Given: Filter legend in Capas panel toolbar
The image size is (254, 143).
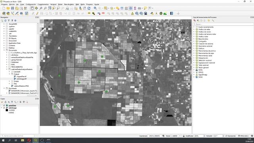Looking at the screenshot, I should point(12,102).
